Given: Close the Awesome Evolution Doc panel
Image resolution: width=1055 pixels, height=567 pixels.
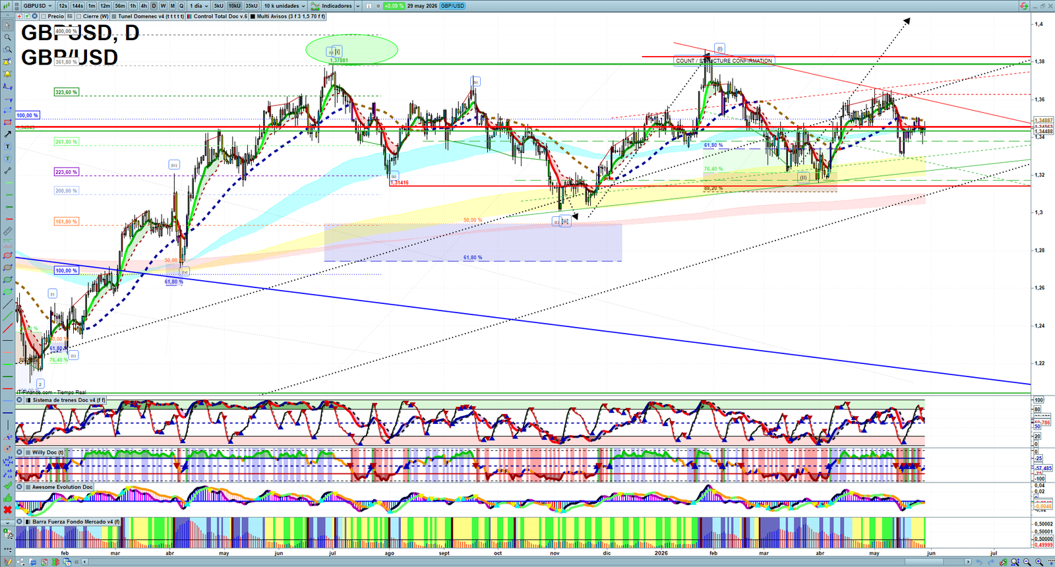Looking at the screenshot, I should pos(19,487).
